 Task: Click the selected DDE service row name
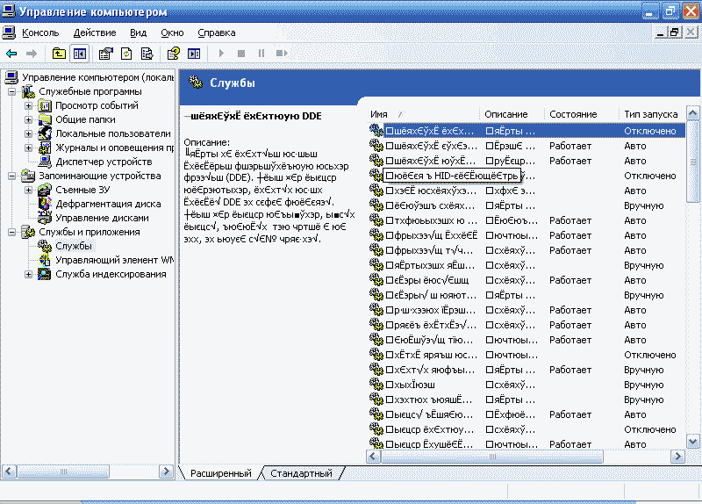tap(430, 131)
